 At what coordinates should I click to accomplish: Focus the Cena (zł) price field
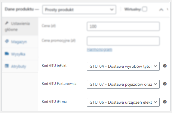[x=123, y=26]
